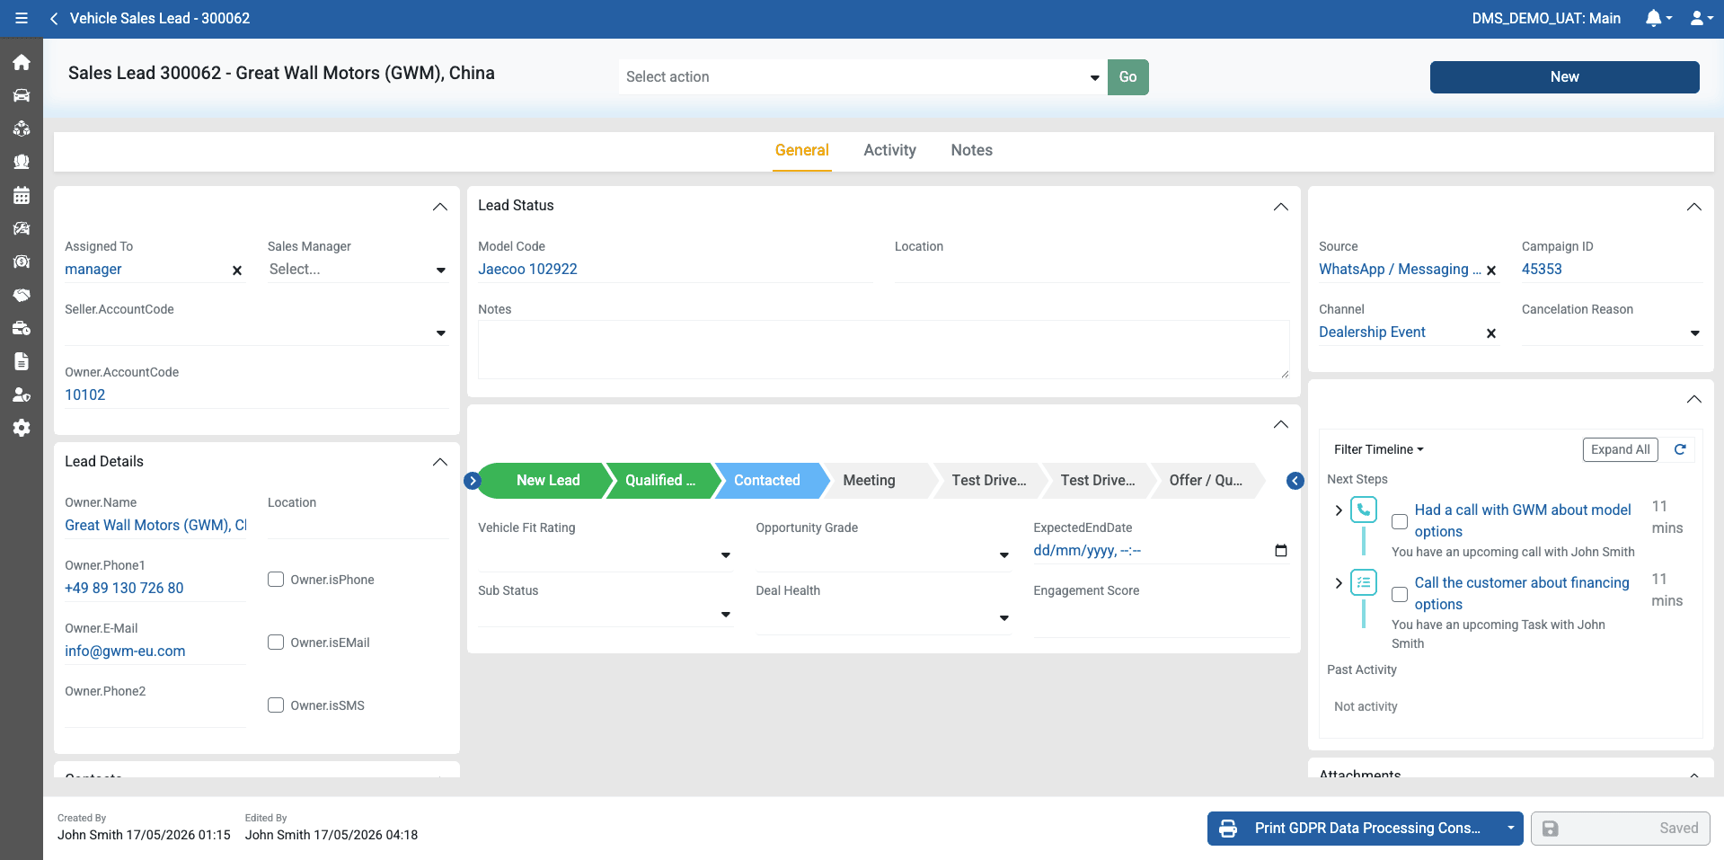Viewport: 1724px width, 860px height.
Task: Open the ExpectedEndDate calendar picker
Action: 1281,550
